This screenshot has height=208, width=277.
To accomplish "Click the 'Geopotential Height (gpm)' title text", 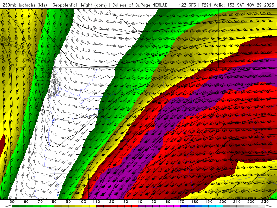I will (80, 5).
